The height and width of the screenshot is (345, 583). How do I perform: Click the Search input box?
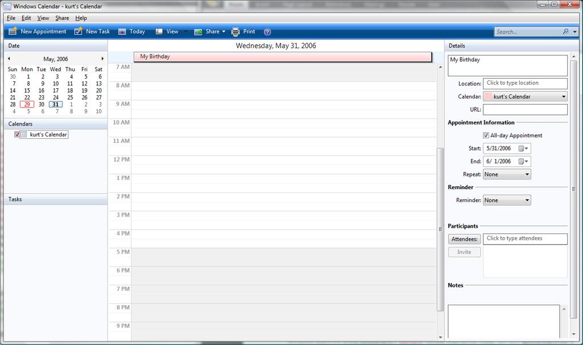click(528, 32)
